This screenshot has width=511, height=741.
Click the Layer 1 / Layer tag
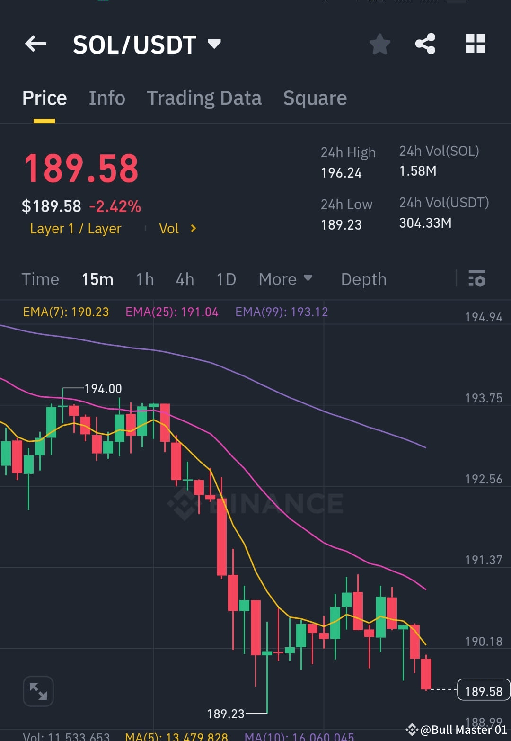click(75, 228)
